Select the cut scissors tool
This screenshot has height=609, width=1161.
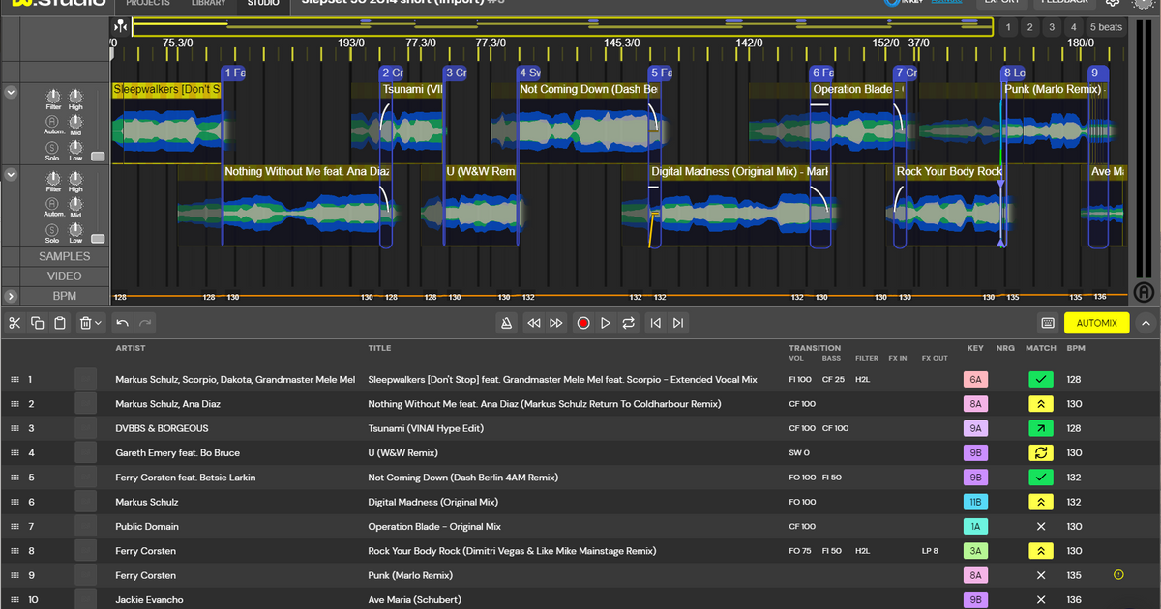pyautogui.click(x=15, y=323)
